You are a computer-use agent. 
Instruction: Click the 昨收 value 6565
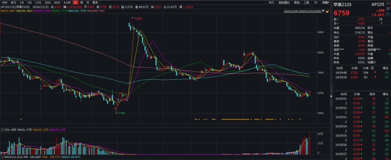click(361, 58)
